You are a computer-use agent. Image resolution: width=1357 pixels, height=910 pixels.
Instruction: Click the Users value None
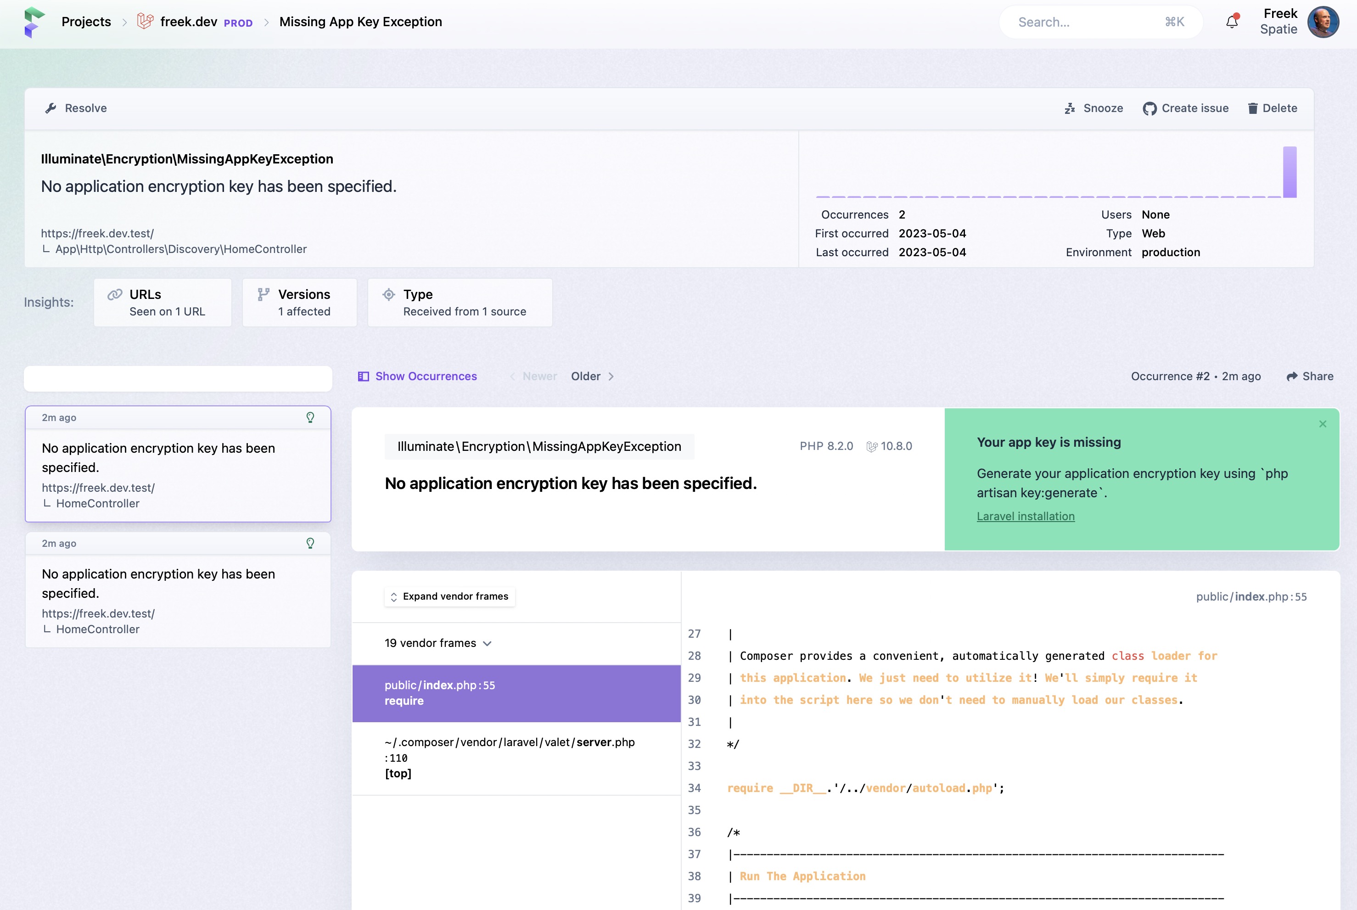pyautogui.click(x=1155, y=215)
